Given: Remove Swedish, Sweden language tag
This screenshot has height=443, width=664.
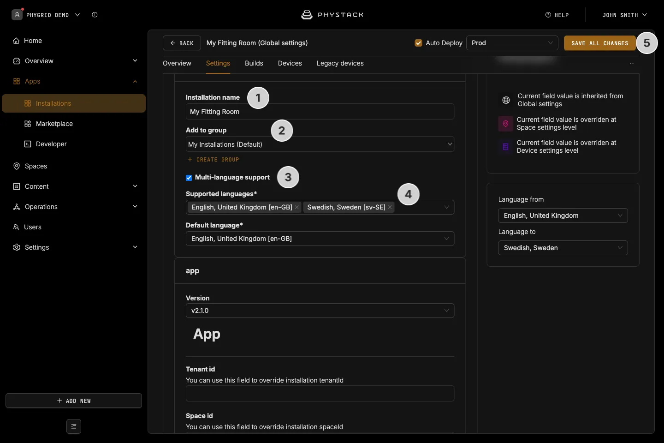Looking at the screenshot, I should 390,207.
